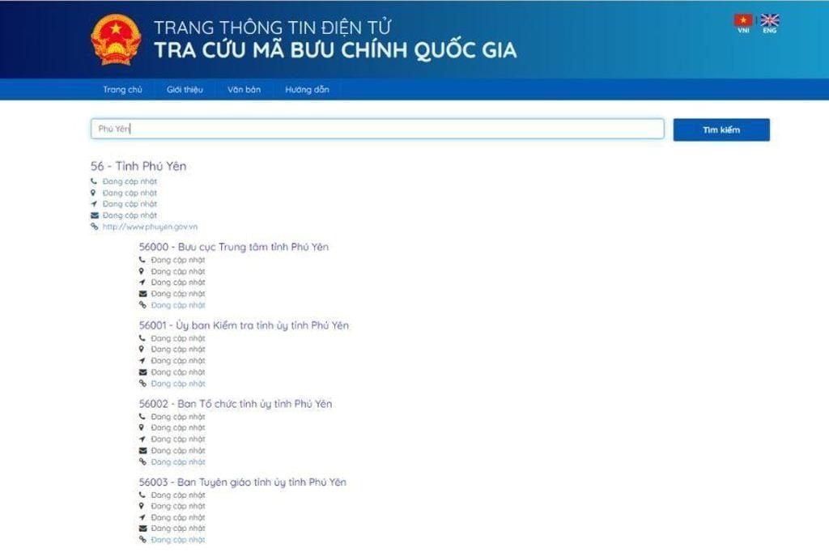Click the link icon beside phuyen.gov.vn
The height and width of the screenshot is (552, 829).
coord(94,227)
